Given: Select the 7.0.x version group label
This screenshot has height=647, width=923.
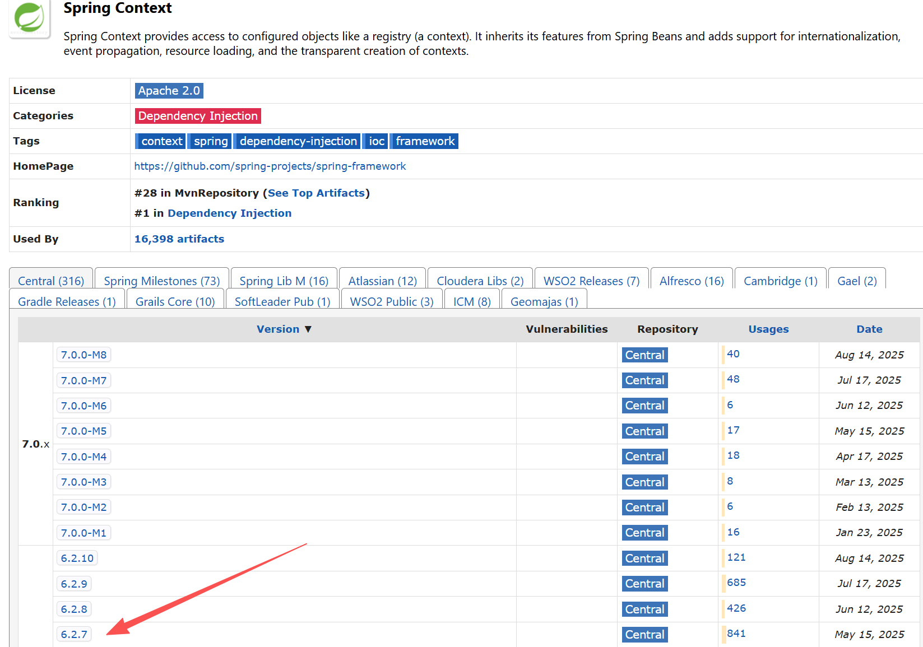Looking at the screenshot, I should [36, 444].
